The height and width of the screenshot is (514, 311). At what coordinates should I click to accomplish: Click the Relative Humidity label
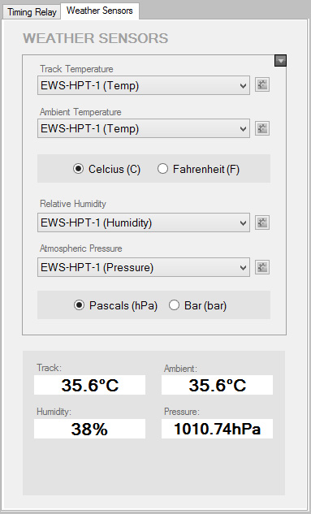point(73,204)
